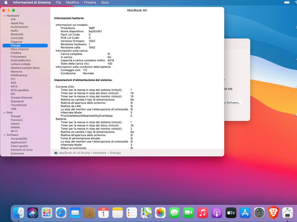Select NVMExpress in the sidebar
The image size is (297, 222).
click(x=19, y=75)
